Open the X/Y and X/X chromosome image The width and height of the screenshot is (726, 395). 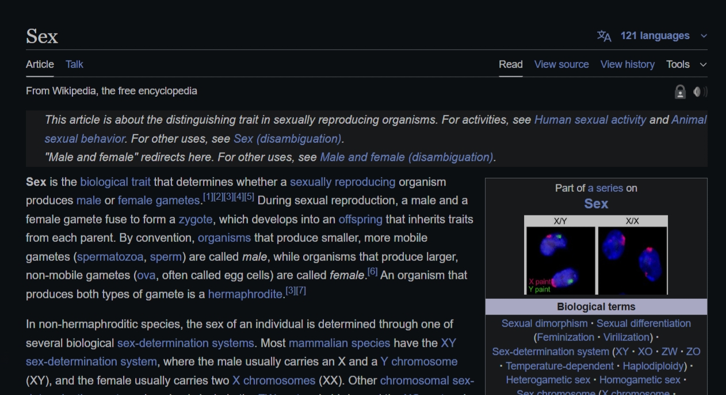click(x=595, y=255)
